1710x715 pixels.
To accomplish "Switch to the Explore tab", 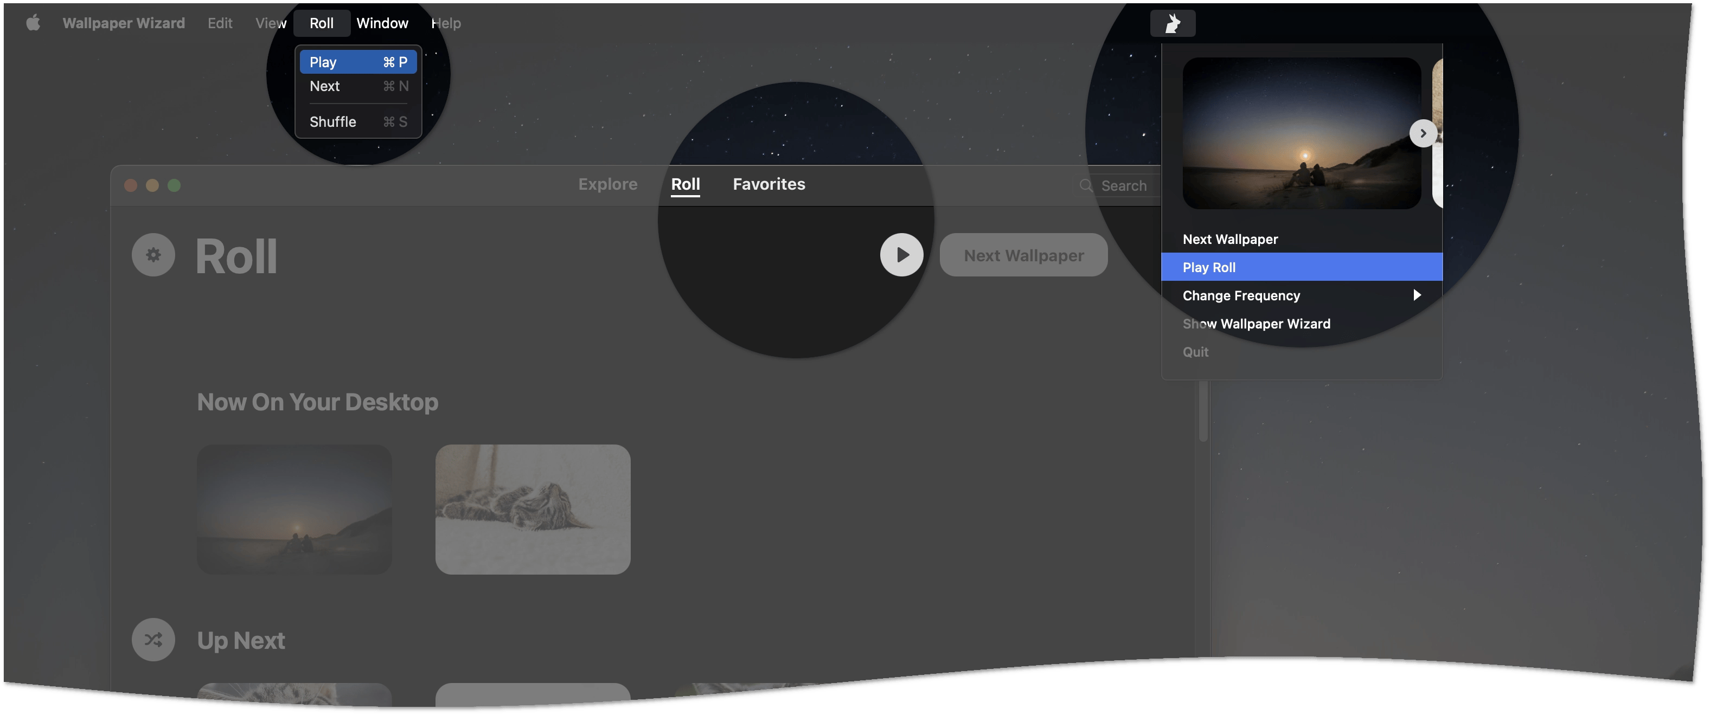I will pyautogui.click(x=607, y=184).
